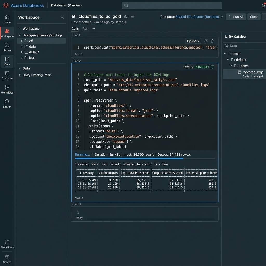Click the top search input field

[x=172, y=5]
